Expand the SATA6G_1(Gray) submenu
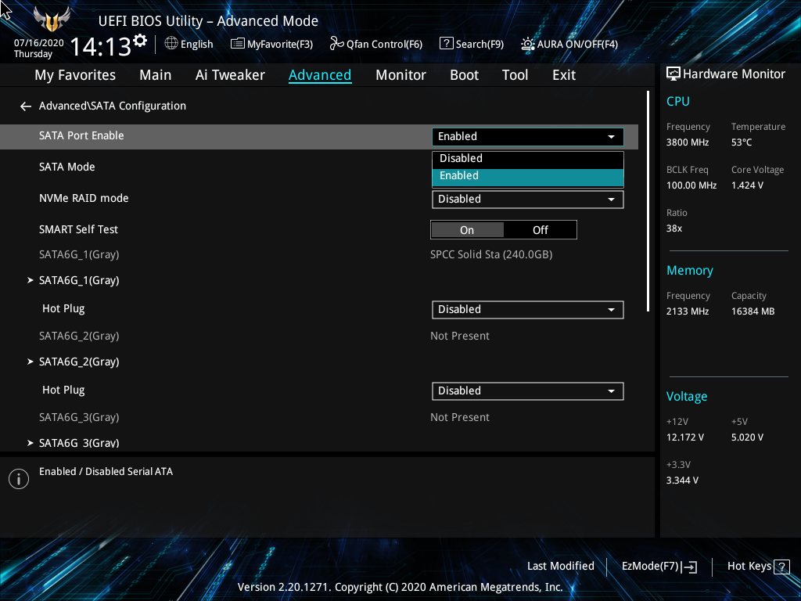The height and width of the screenshot is (601, 801). [x=79, y=281]
